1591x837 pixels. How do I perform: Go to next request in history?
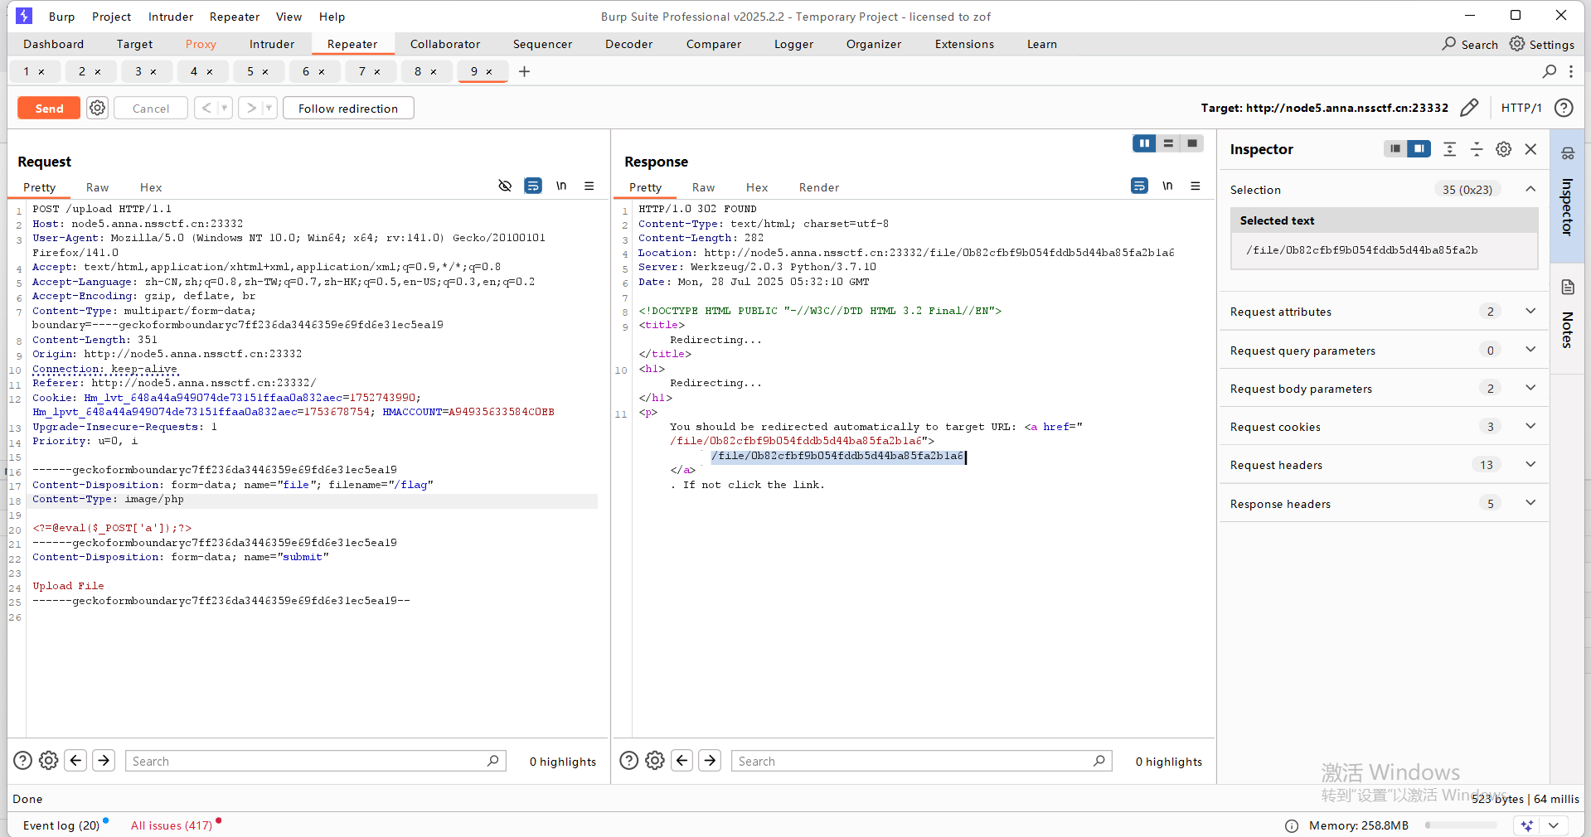(x=251, y=108)
